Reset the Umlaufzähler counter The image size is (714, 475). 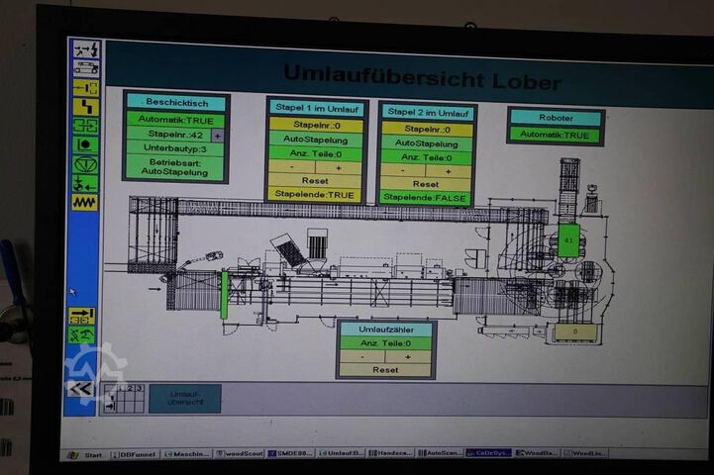pyautogui.click(x=385, y=370)
